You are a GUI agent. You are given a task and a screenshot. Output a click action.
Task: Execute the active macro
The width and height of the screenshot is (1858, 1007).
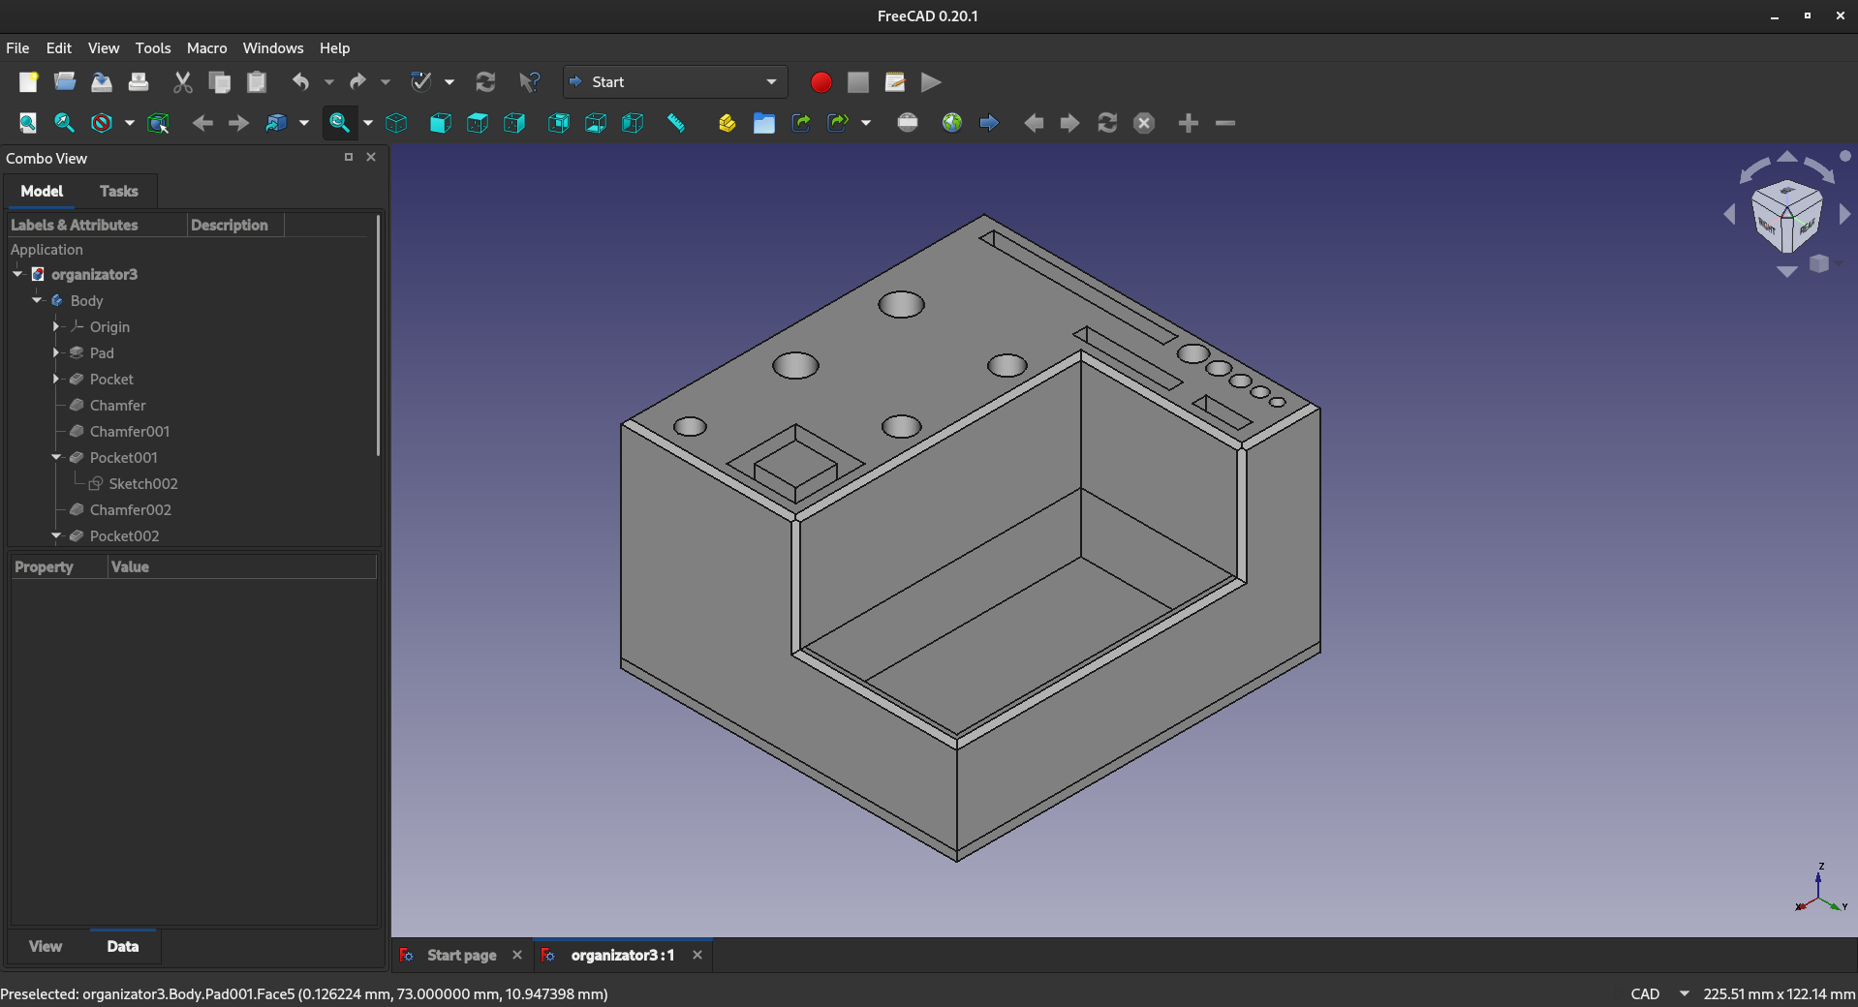929,82
